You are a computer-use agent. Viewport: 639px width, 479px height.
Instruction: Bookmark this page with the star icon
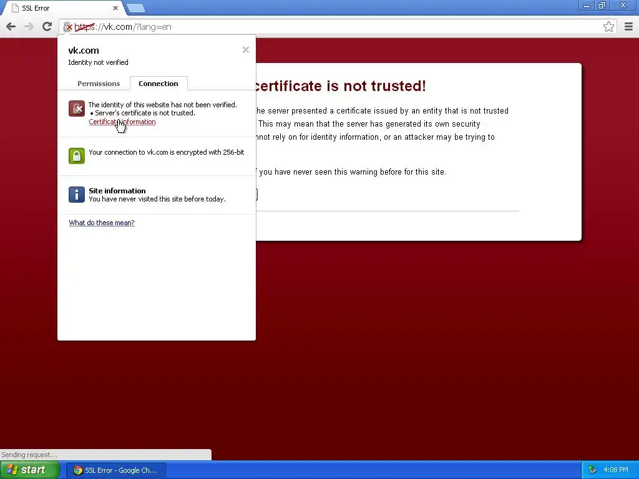(609, 27)
